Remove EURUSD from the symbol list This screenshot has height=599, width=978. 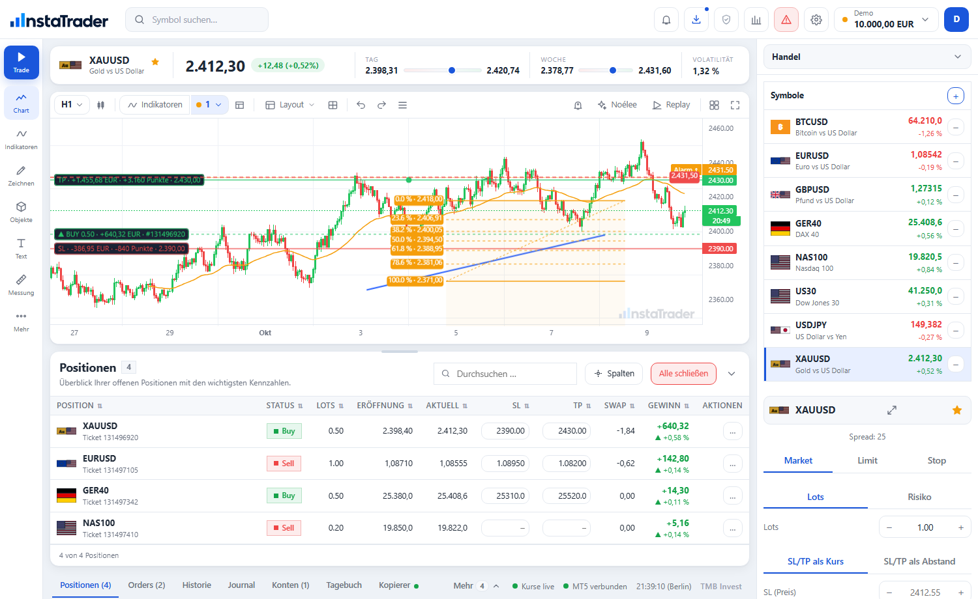(x=956, y=161)
